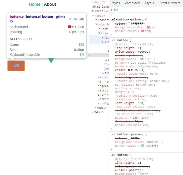
Task: Expand the noscript element node
Action: coord(96,20)
